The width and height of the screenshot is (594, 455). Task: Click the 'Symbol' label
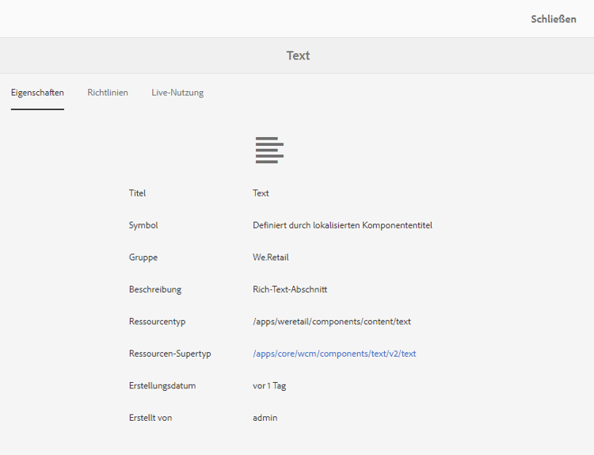pos(143,225)
